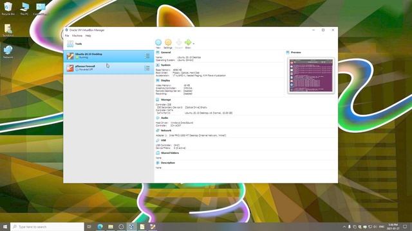Viewport: 412px width, 231px height.
Task: Click the Base Memory value
Action: coord(177,70)
